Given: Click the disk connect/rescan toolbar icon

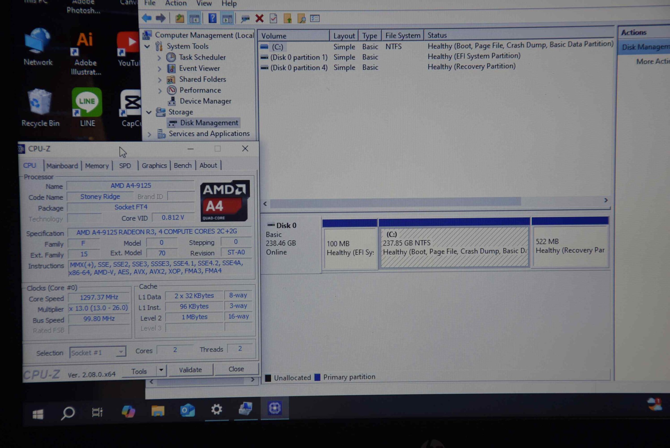Looking at the screenshot, I should pyautogui.click(x=245, y=19).
